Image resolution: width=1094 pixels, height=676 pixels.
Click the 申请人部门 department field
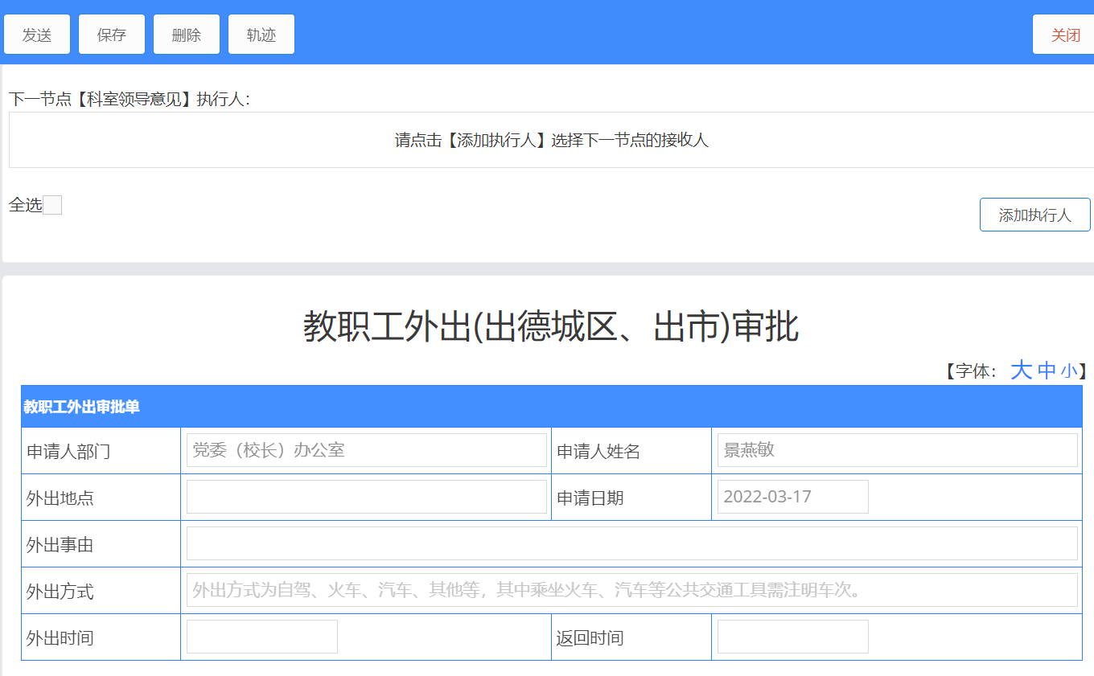pyautogui.click(x=366, y=450)
